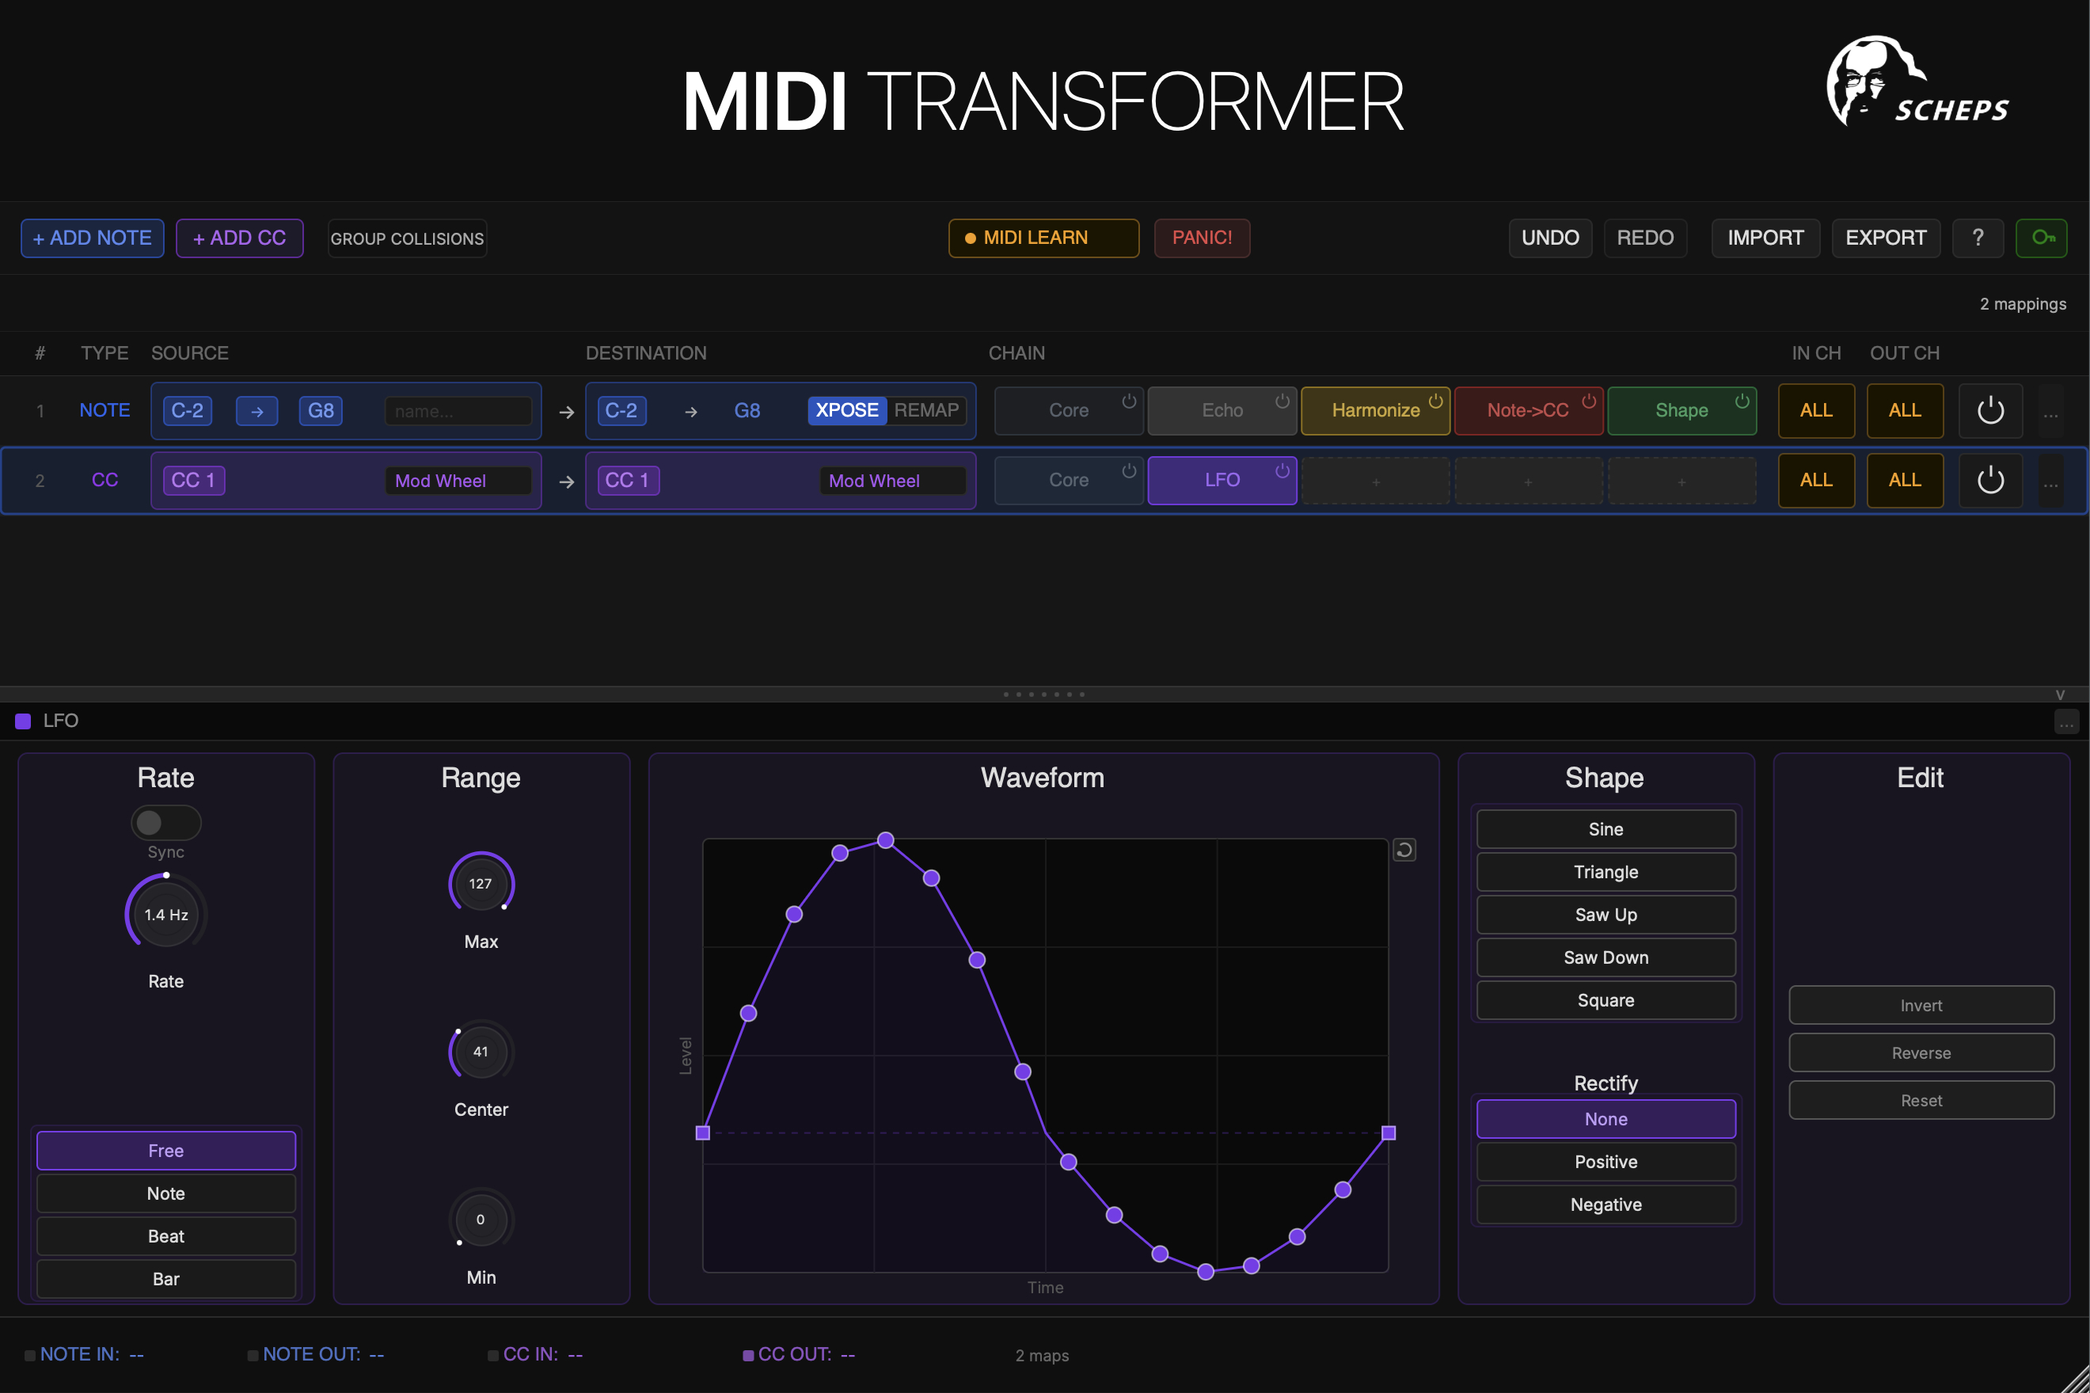Add a module in the first empty chain slot
Screen dimensions: 2090x1393
coord(1375,481)
